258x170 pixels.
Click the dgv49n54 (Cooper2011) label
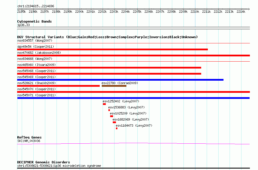pos(36,47)
